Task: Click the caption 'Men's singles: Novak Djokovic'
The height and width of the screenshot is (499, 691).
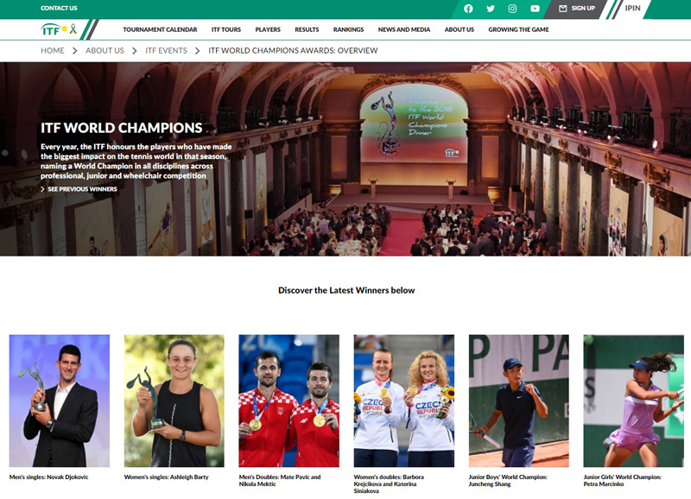Action: pyautogui.click(x=49, y=477)
